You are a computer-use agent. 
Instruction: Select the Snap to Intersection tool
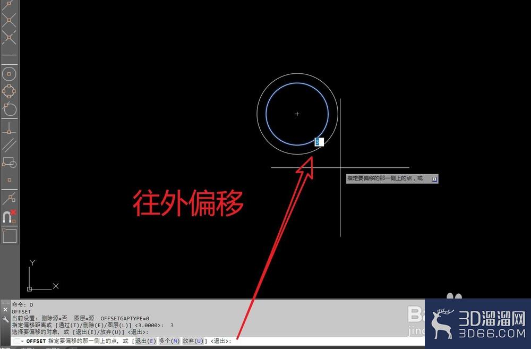coord(9,20)
